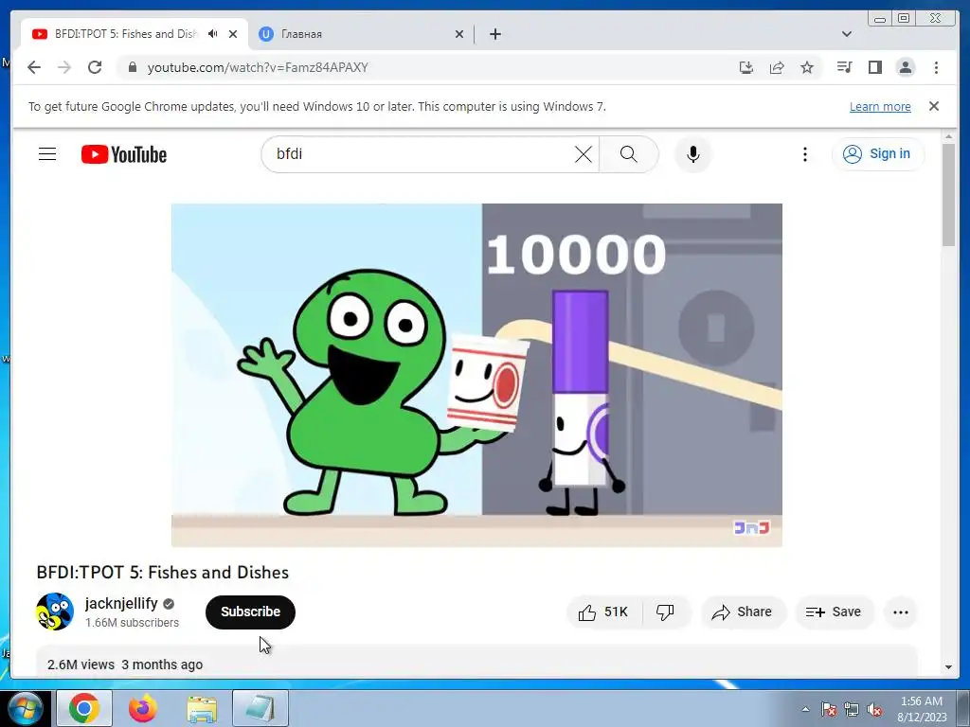Viewport: 970px width, 727px height.
Task: Like the video with thumbs up
Action: tap(603, 612)
